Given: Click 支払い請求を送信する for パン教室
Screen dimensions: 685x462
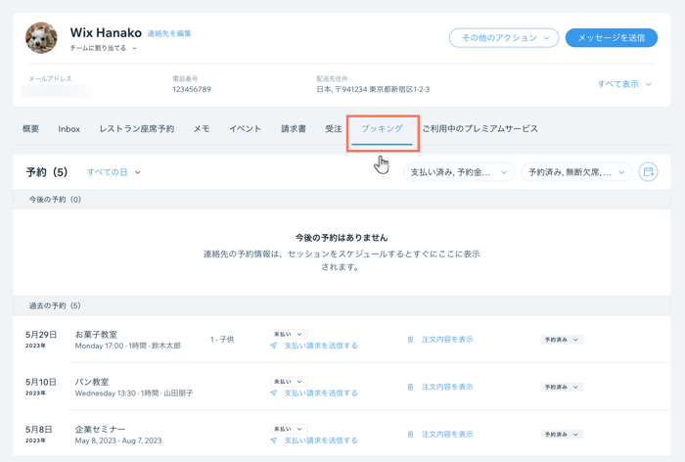Looking at the screenshot, I should click(x=321, y=393).
